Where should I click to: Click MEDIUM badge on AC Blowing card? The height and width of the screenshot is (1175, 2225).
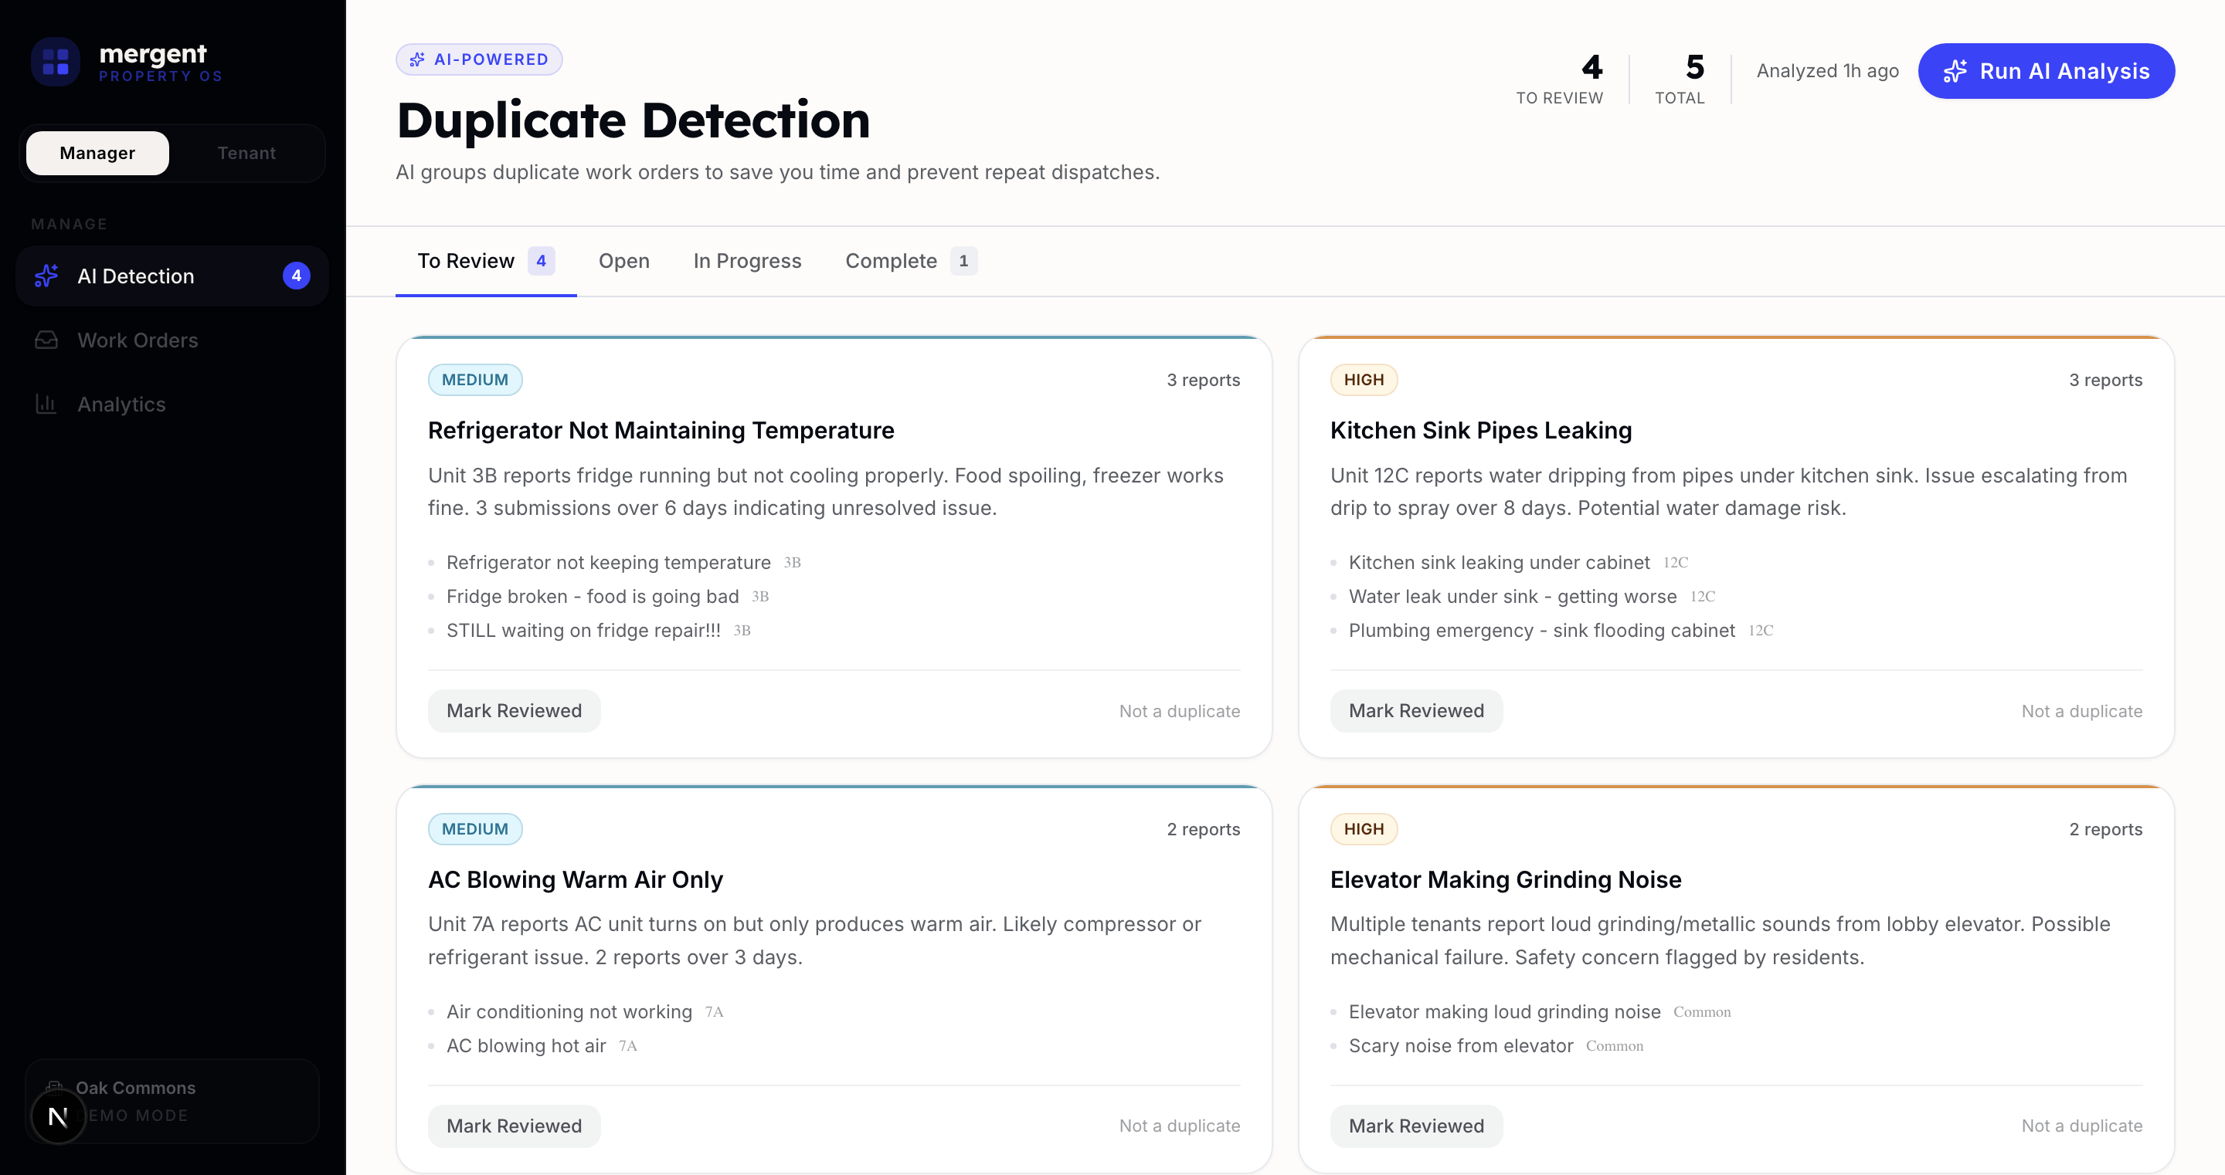(475, 829)
